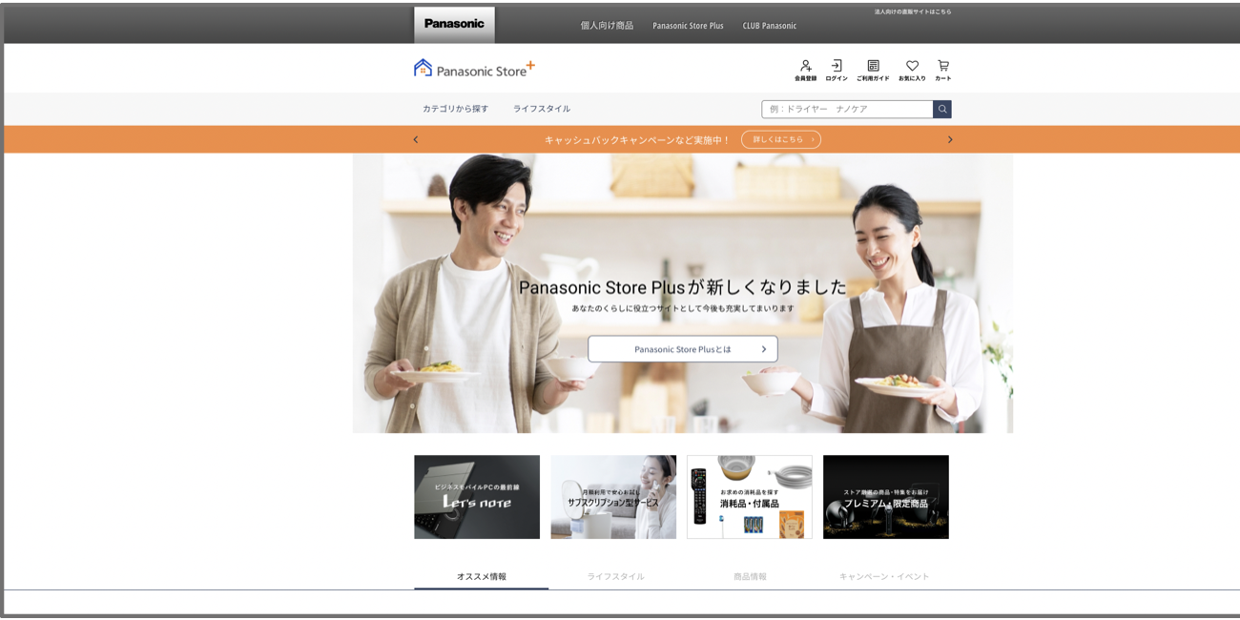Open the shopping cart (カート) icon
This screenshot has height=620, width=1240.
(x=942, y=71)
